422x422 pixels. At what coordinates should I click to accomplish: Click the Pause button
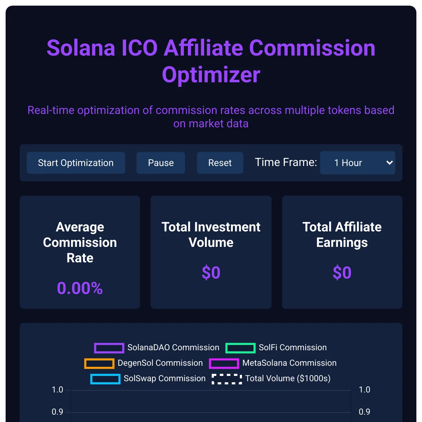point(161,163)
